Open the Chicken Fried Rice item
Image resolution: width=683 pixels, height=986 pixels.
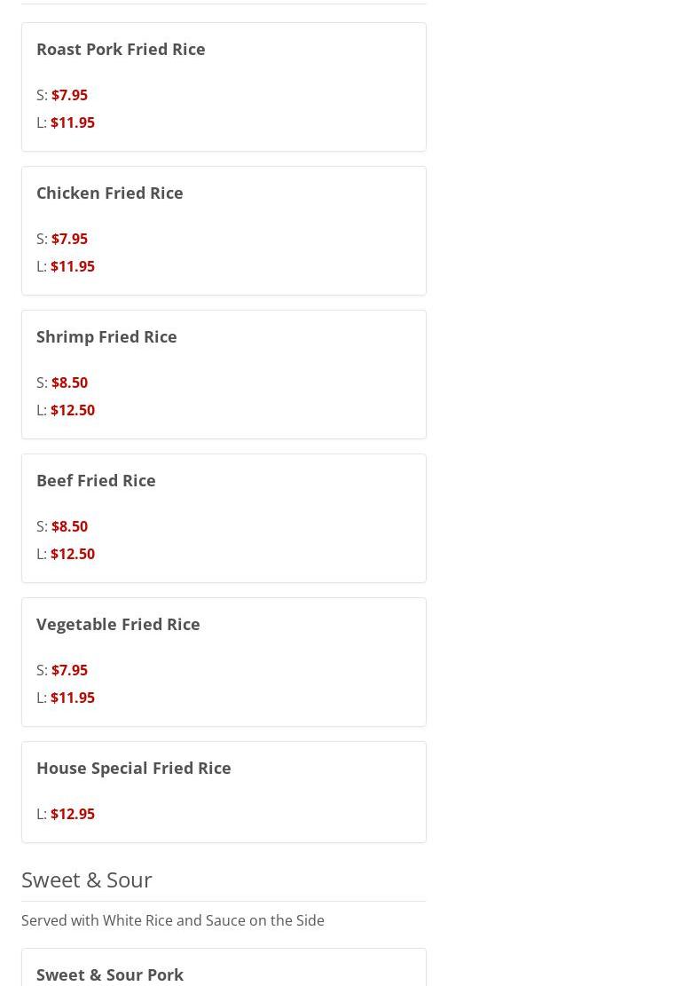coord(110,193)
